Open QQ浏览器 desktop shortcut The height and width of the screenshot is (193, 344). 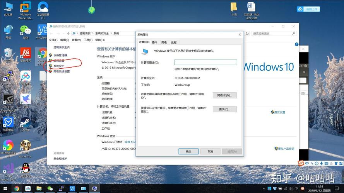(x=43, y=10)
